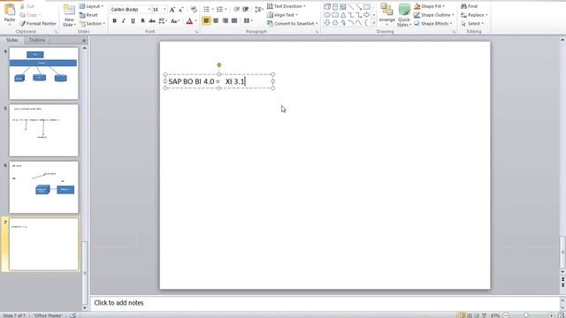Select the triangle shape in the shapes gallery
566x318 pixels.
343,15
